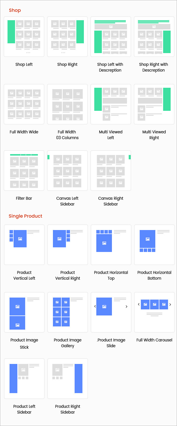This screenshot has height=426, width=177.
Task: Choose the Shop Right layout preview
Action: pos(67,37)
